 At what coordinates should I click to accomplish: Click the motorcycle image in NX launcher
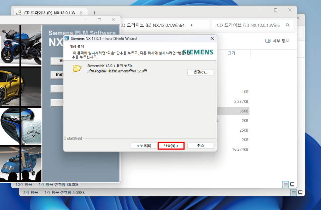point(21,45)
